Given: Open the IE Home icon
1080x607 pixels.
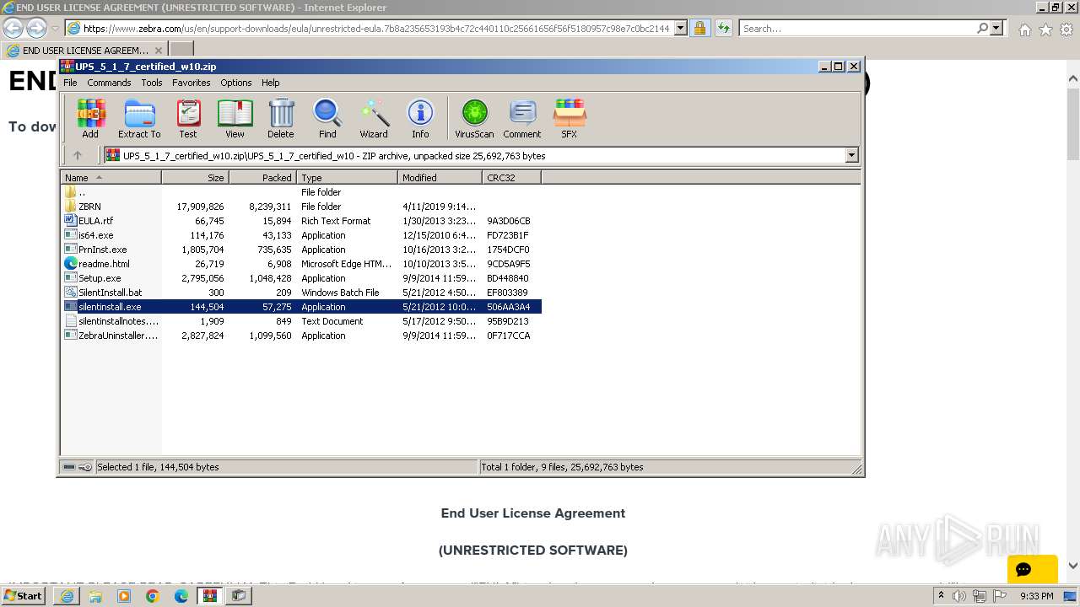Looking at the screenshot, I should 1024,30.
